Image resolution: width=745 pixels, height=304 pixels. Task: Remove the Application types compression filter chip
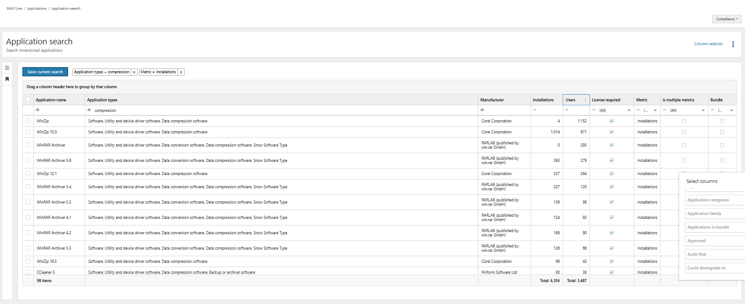134,72
